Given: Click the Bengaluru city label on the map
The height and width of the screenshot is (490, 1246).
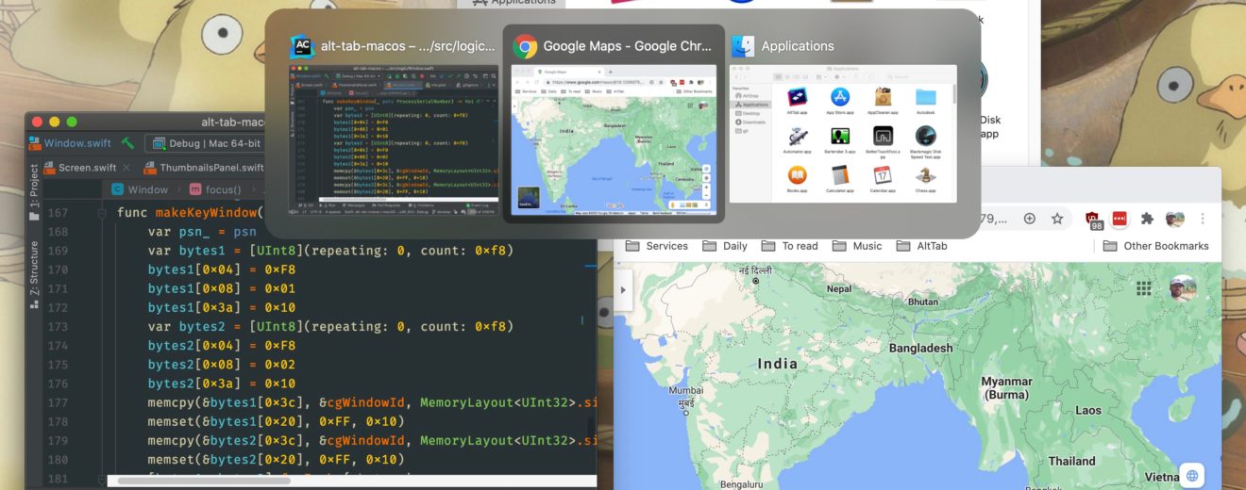Looking at the screenshot, I should tap(741, 485).
